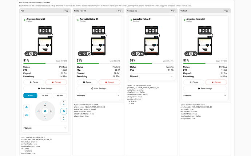This screenshot has height=156, width=251.
Task: Expand Filament section in Printer + model card
Action: pos(98,95)
